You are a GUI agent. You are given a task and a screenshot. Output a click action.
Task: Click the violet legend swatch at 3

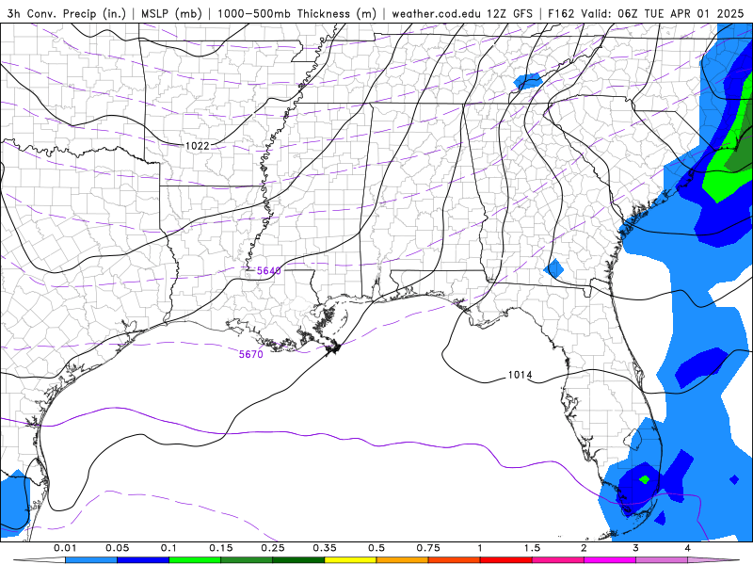(662, 560)
